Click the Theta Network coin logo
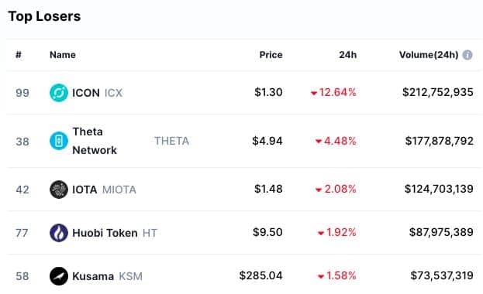Screen dimensions: 483x294 click(58, 141)
